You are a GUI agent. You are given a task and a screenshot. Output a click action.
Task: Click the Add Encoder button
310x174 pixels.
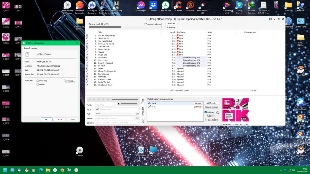[x=211, y=103]
